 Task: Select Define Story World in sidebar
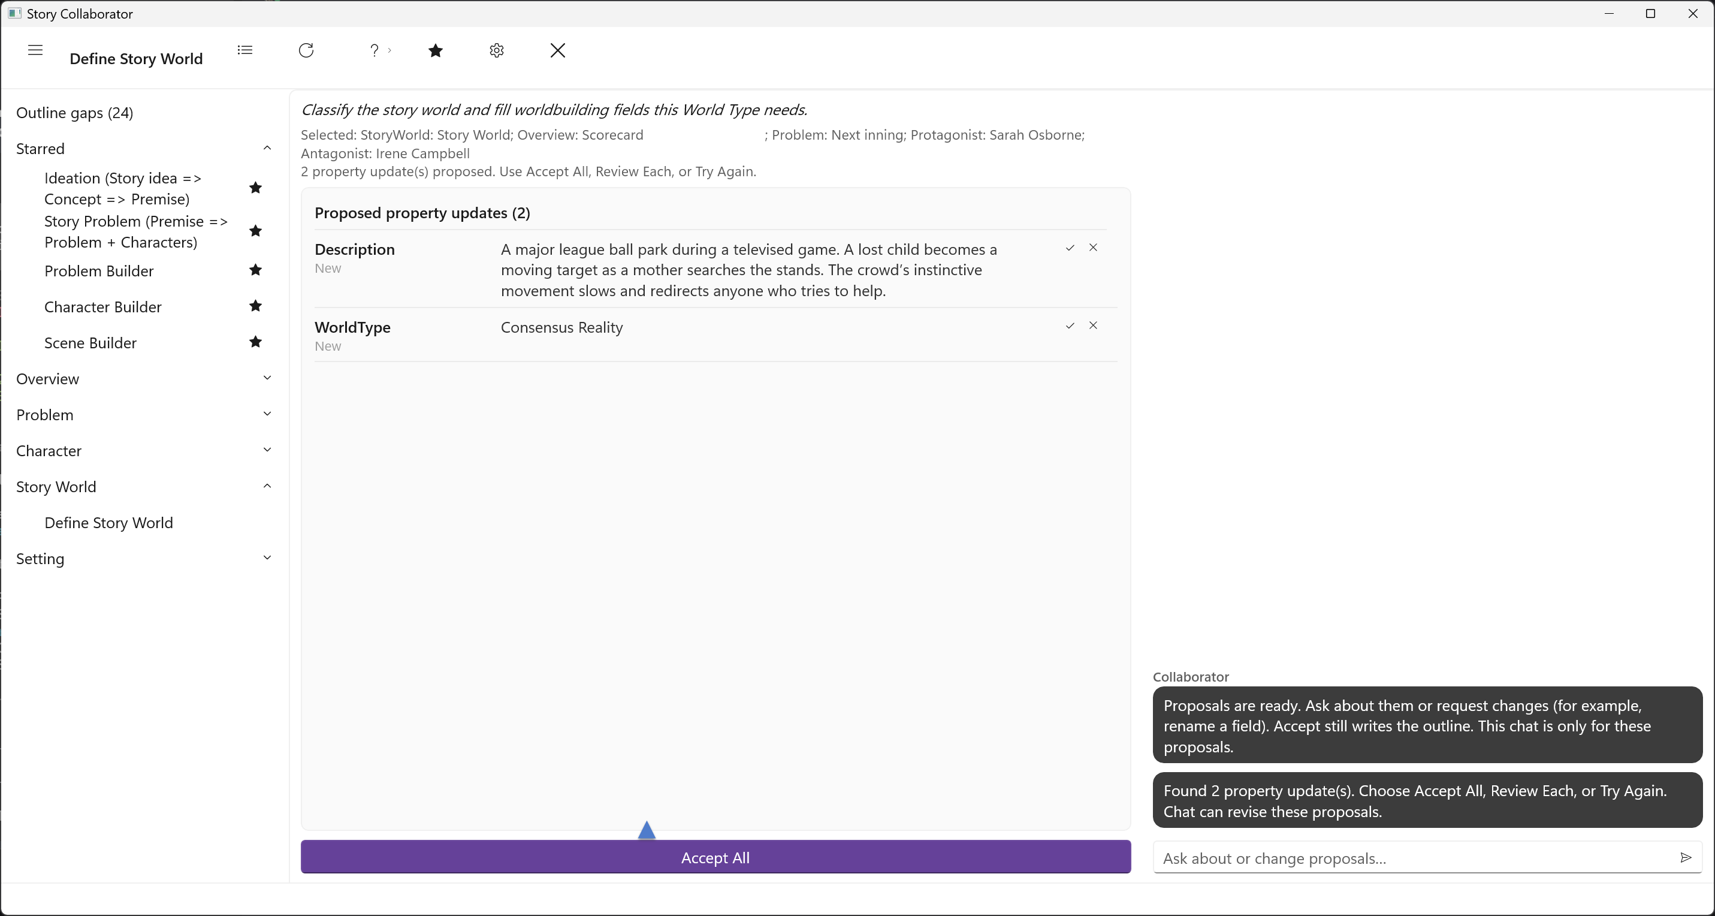pos(108,523)
